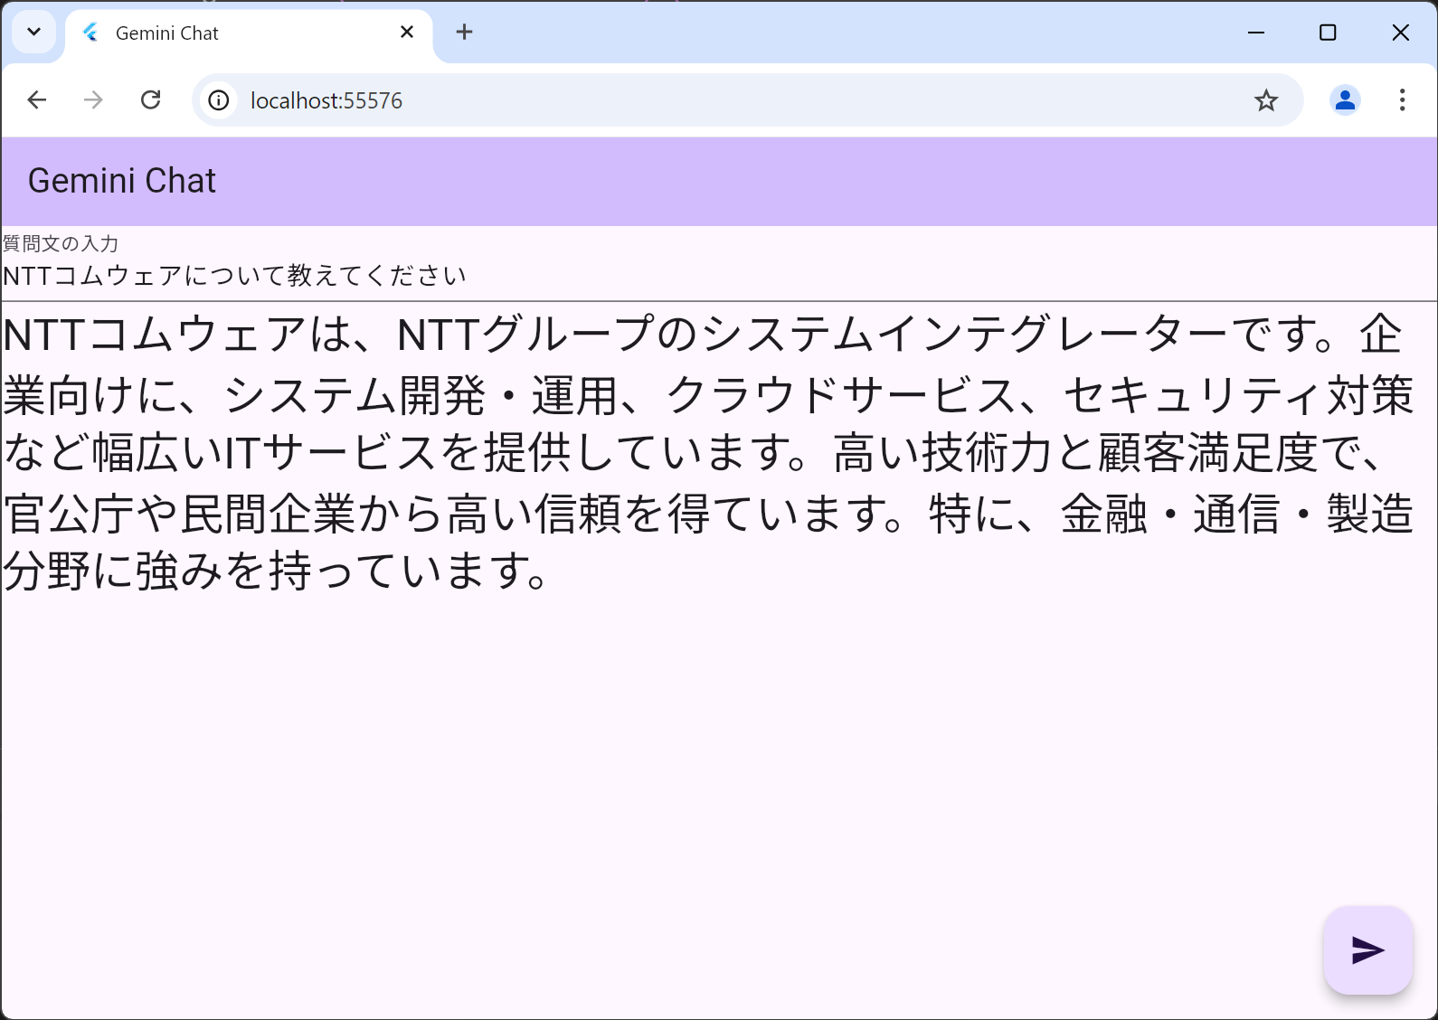Send the question with the arrow button
The image size is (1438, 1020).
point(1367,950)
